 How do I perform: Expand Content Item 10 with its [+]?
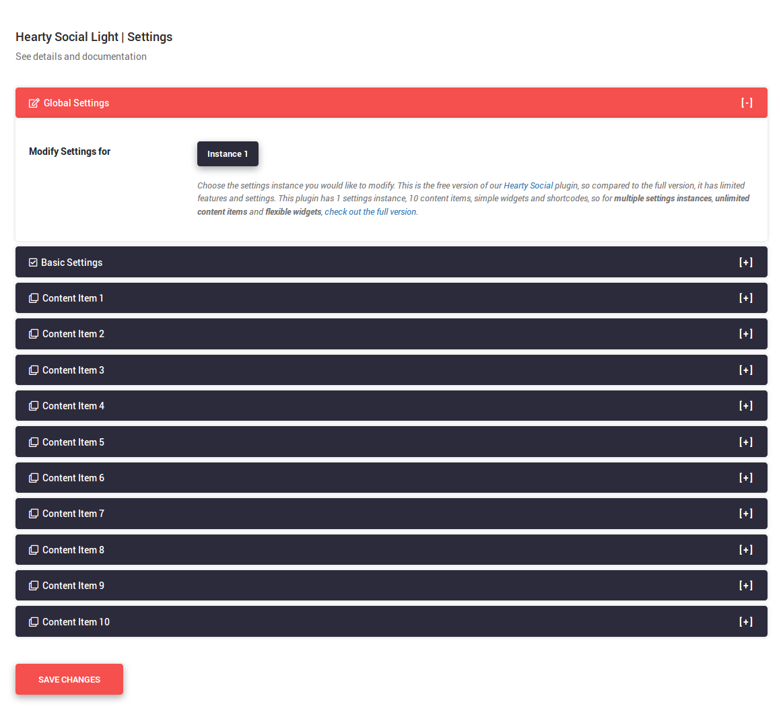click(x=745, y=622)
